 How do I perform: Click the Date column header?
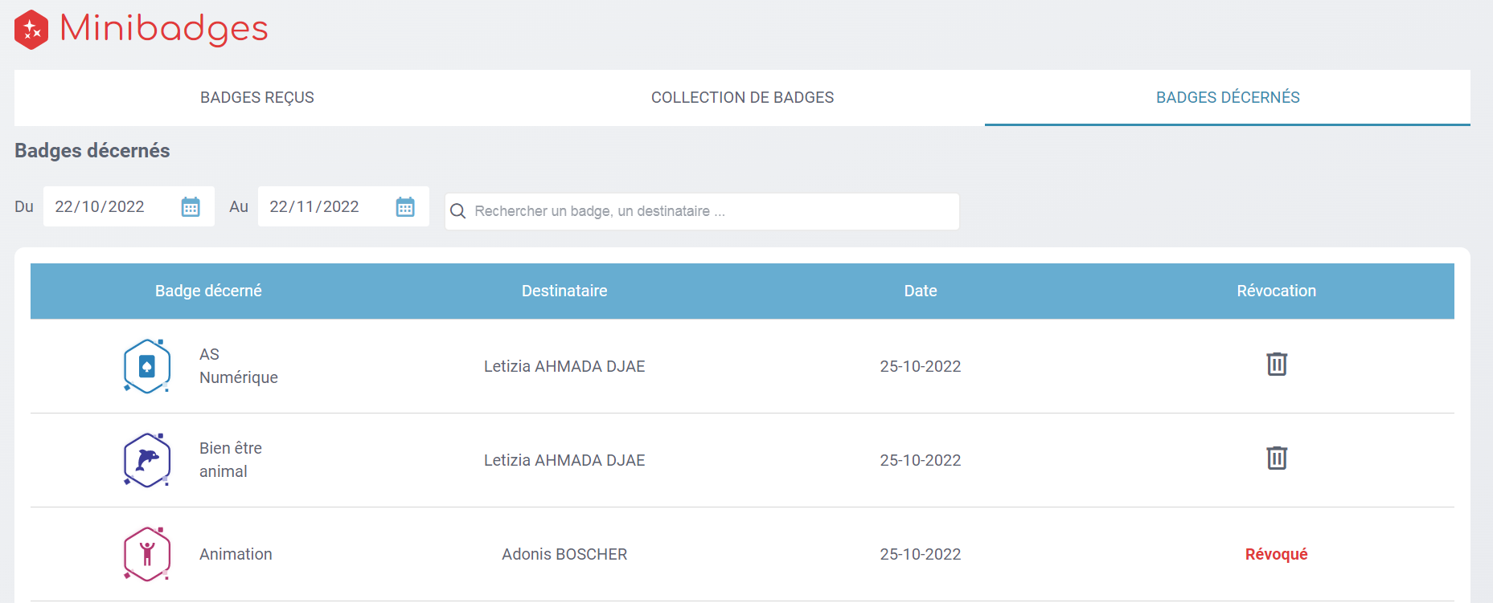[x=920, y=291]
